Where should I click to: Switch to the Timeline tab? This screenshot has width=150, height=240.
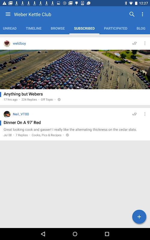click(x=34, y=28)
